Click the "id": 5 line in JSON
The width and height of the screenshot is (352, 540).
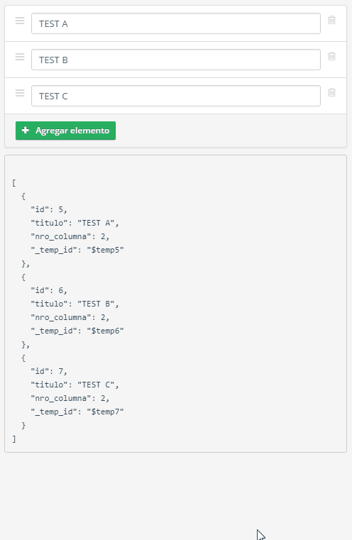(49, 209)
